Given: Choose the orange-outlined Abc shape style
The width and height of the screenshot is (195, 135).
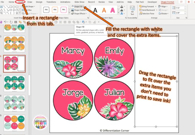Looking at the screenshot, I should pos(56,10).
